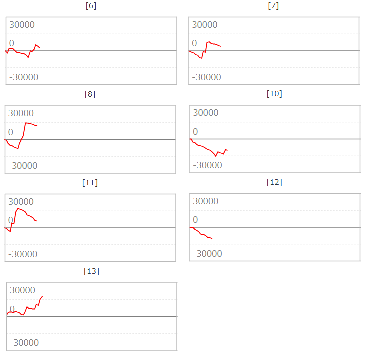Click the 30000 axis label in chart [10]

click(206, 113)
